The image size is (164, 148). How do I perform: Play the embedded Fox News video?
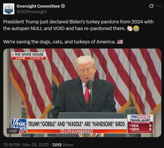coord(82,93)
